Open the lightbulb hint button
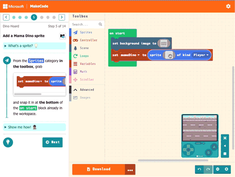Image resolution: width=235 pixels, height=177 pixels. coord(8,142)
